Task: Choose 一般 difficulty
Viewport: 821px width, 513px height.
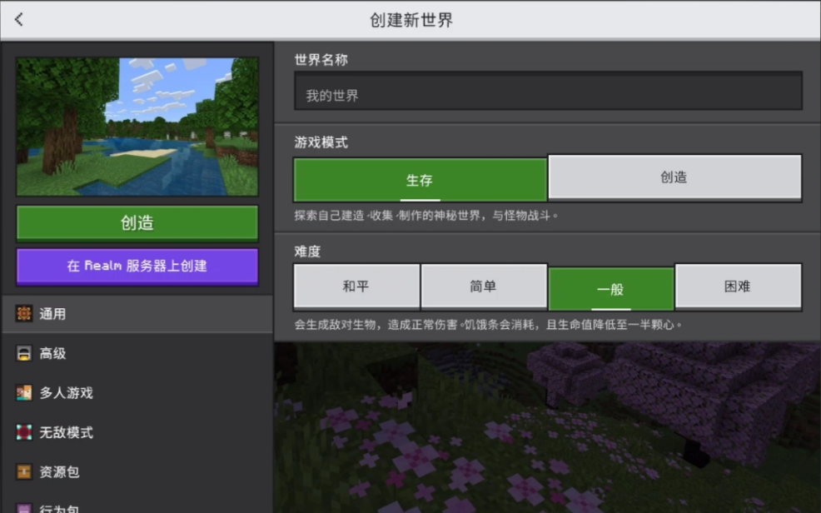Action: 610,289
